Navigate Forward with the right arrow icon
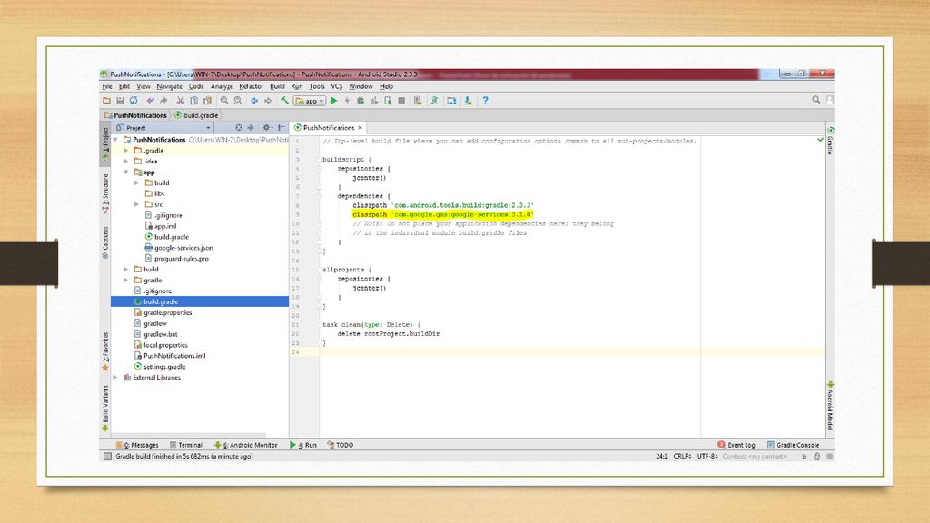The width and height of the screenshot is (930, 523). tap(268, 101)
